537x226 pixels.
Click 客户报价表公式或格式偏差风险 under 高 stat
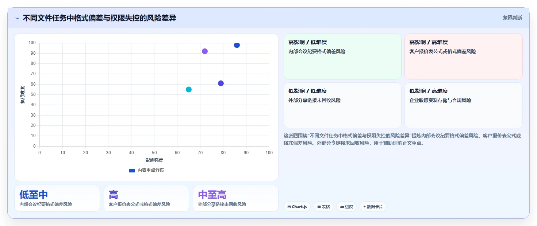139,204
